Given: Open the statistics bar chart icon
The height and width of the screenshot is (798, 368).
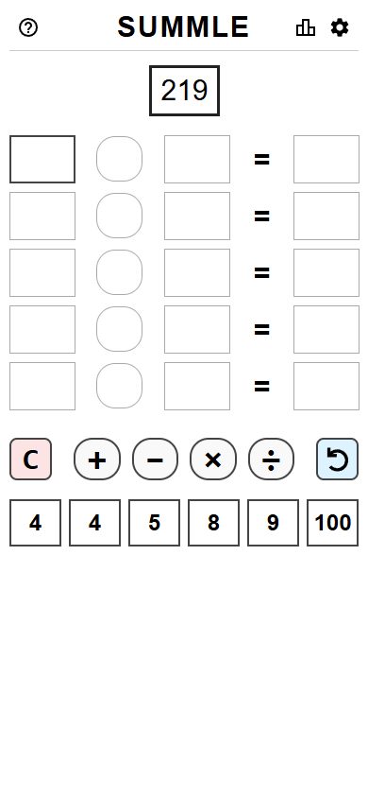Looking at the screenshot, I should (306, 27).
